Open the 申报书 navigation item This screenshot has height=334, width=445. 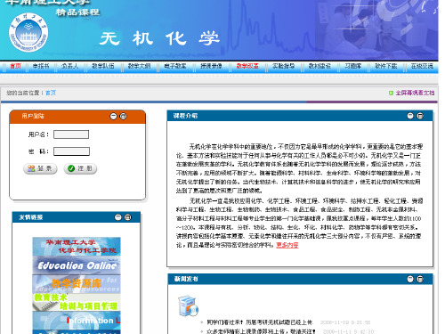pyautogui.click(x=41, y=66)
